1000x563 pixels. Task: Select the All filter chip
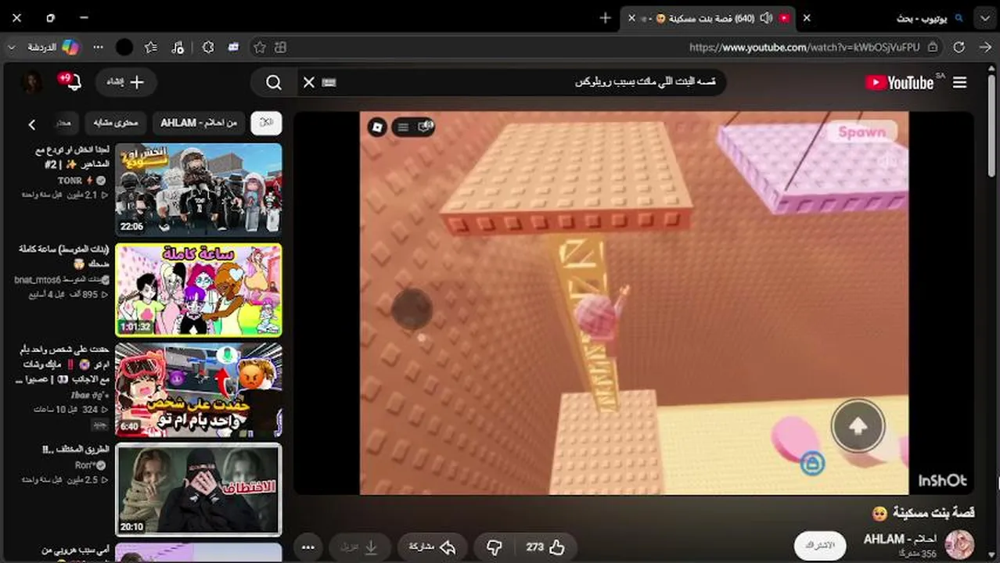click(266, 123)
